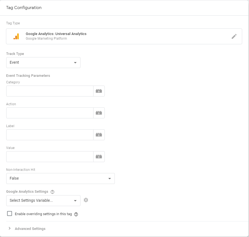The height and width of the screenshot is (237, 249).
Task: Click the Tag Configuration heading
Action: [x=24, y=8]
